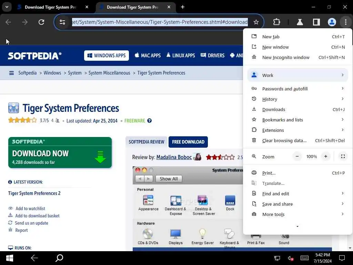This screenshot has width=353, height=265.
Task: Click the taskbar search magnifier
Action: (59, 258)
